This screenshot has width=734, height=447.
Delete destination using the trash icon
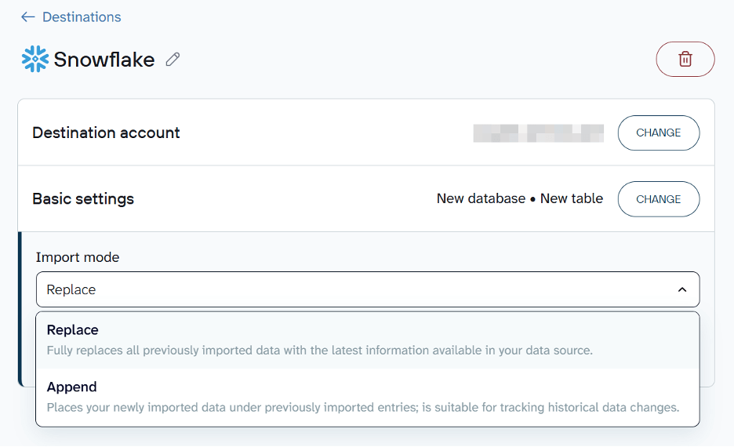[x=685, y=60]
